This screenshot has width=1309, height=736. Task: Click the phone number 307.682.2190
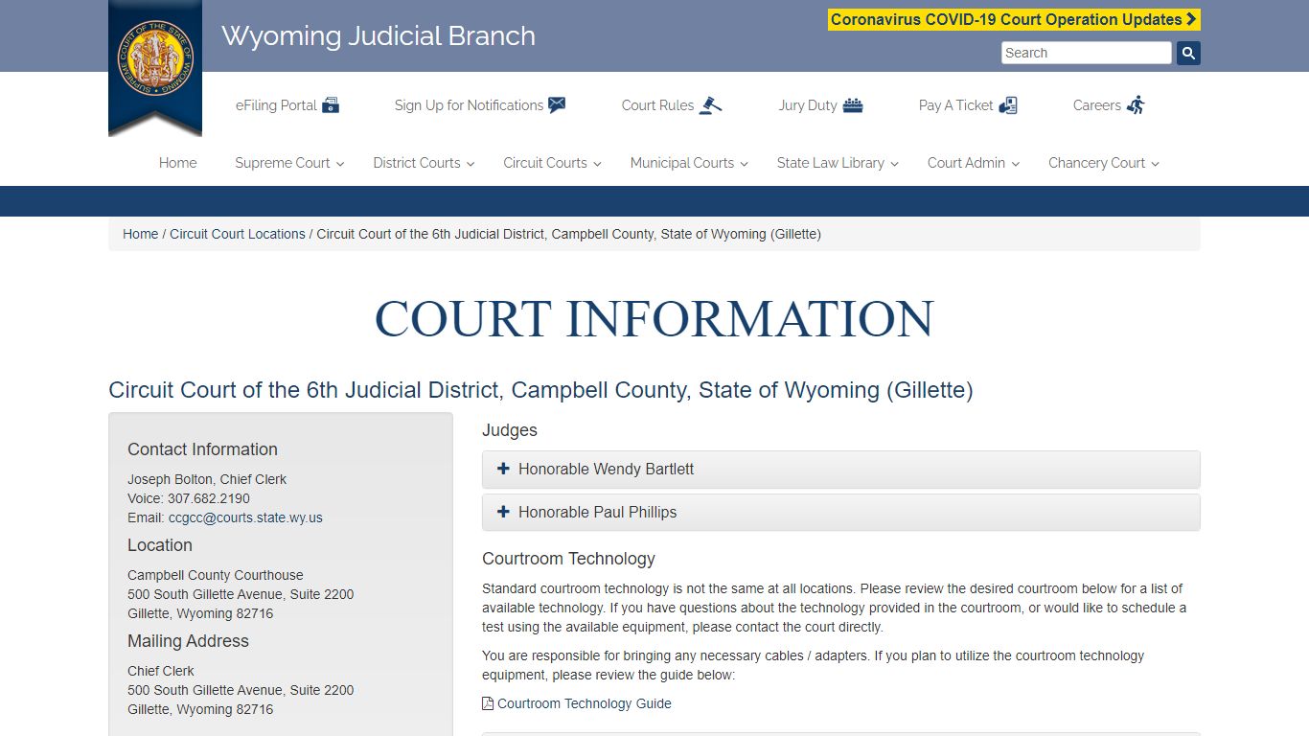coord(209,498)
